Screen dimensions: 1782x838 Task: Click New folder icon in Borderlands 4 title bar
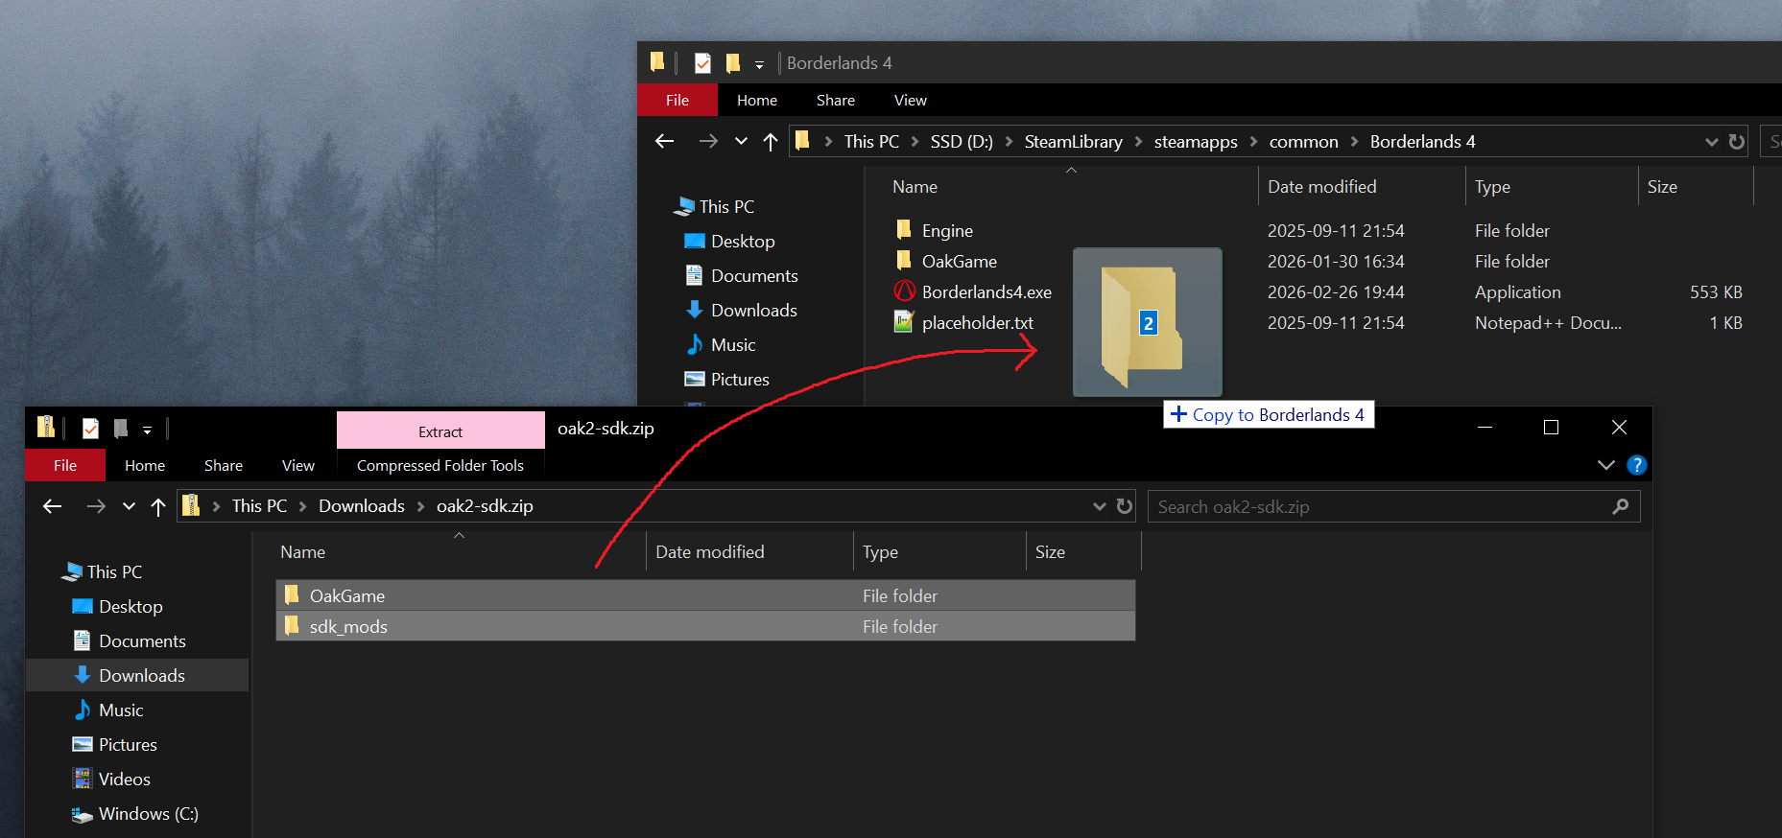733,63
